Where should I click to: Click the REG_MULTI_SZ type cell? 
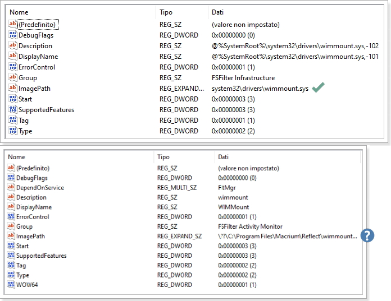(177, 188)
